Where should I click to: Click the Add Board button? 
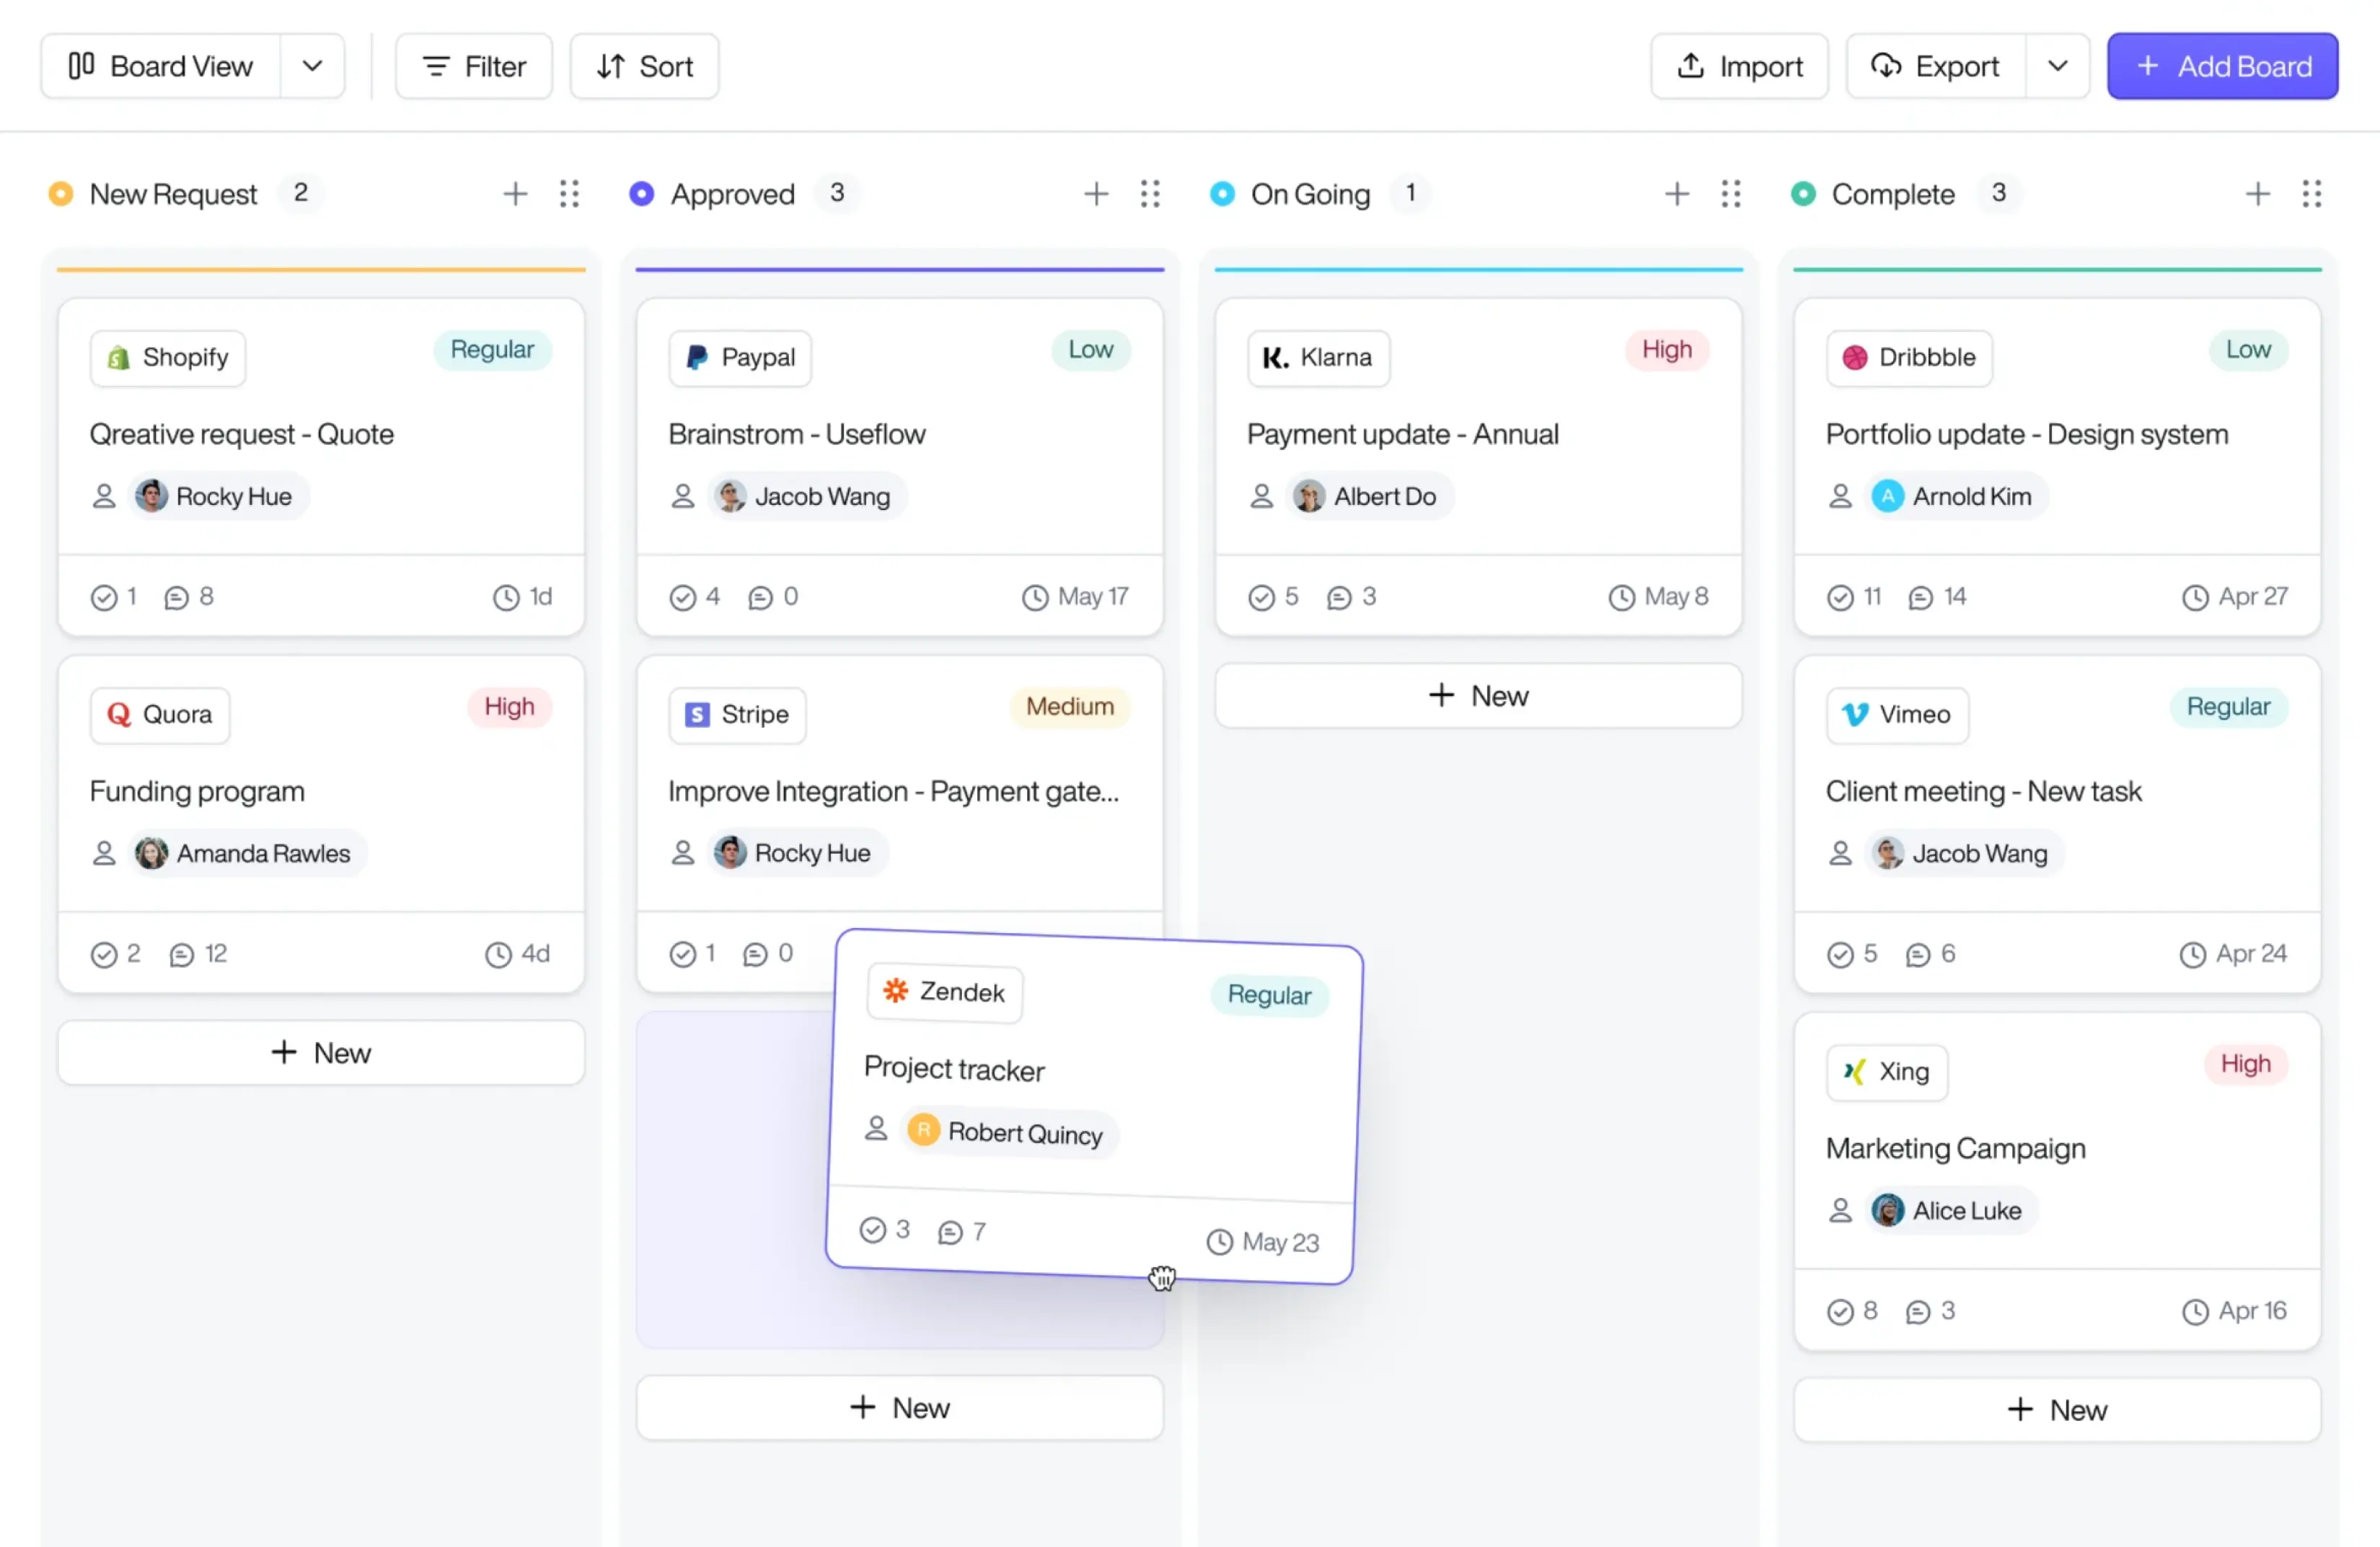coord(2222,66)
